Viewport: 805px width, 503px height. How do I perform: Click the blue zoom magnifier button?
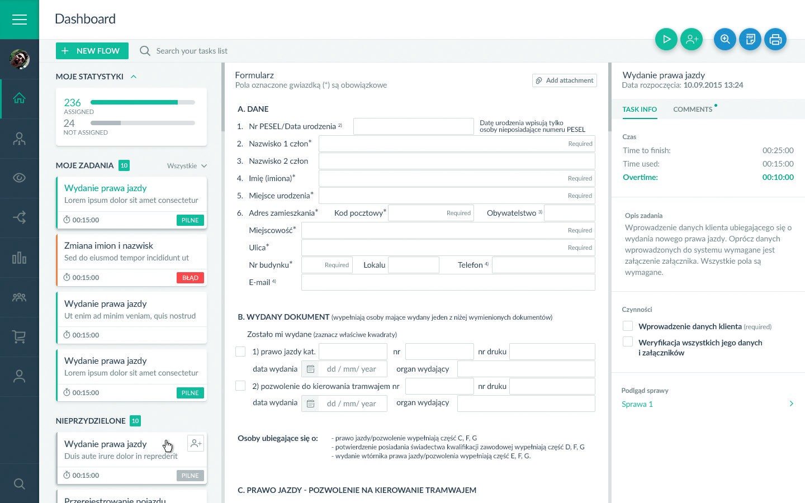[725, 39]
